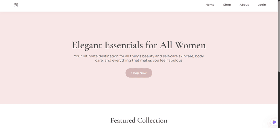
Task: Open the Login page
Action: pos(262,5)
